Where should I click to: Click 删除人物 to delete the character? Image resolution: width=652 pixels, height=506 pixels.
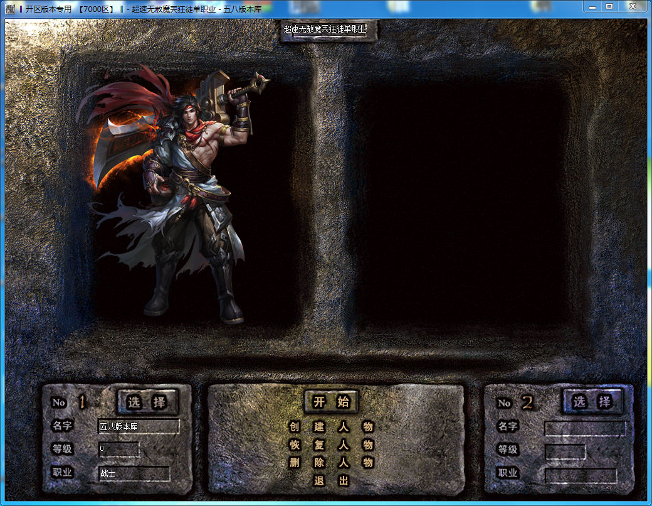point(332,462)
